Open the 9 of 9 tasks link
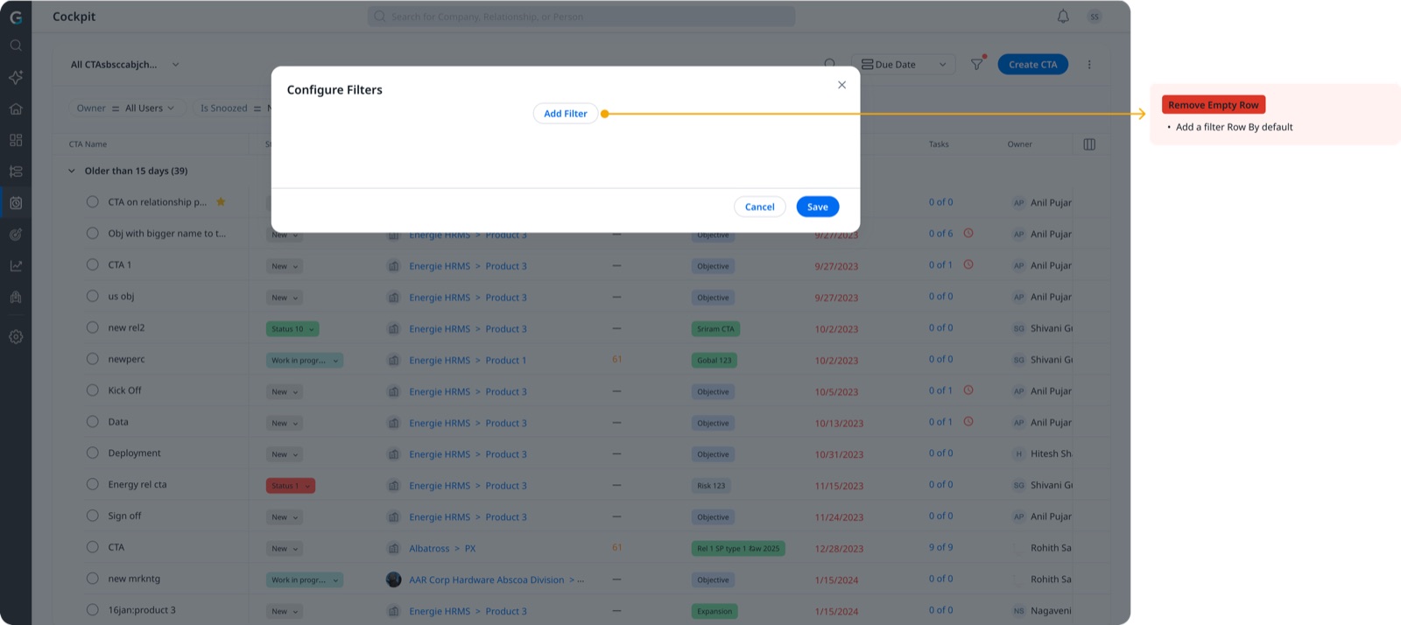 coord(940,547)
